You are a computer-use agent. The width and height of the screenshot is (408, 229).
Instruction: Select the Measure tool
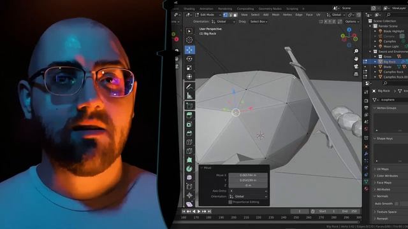(x=189, y=96)
